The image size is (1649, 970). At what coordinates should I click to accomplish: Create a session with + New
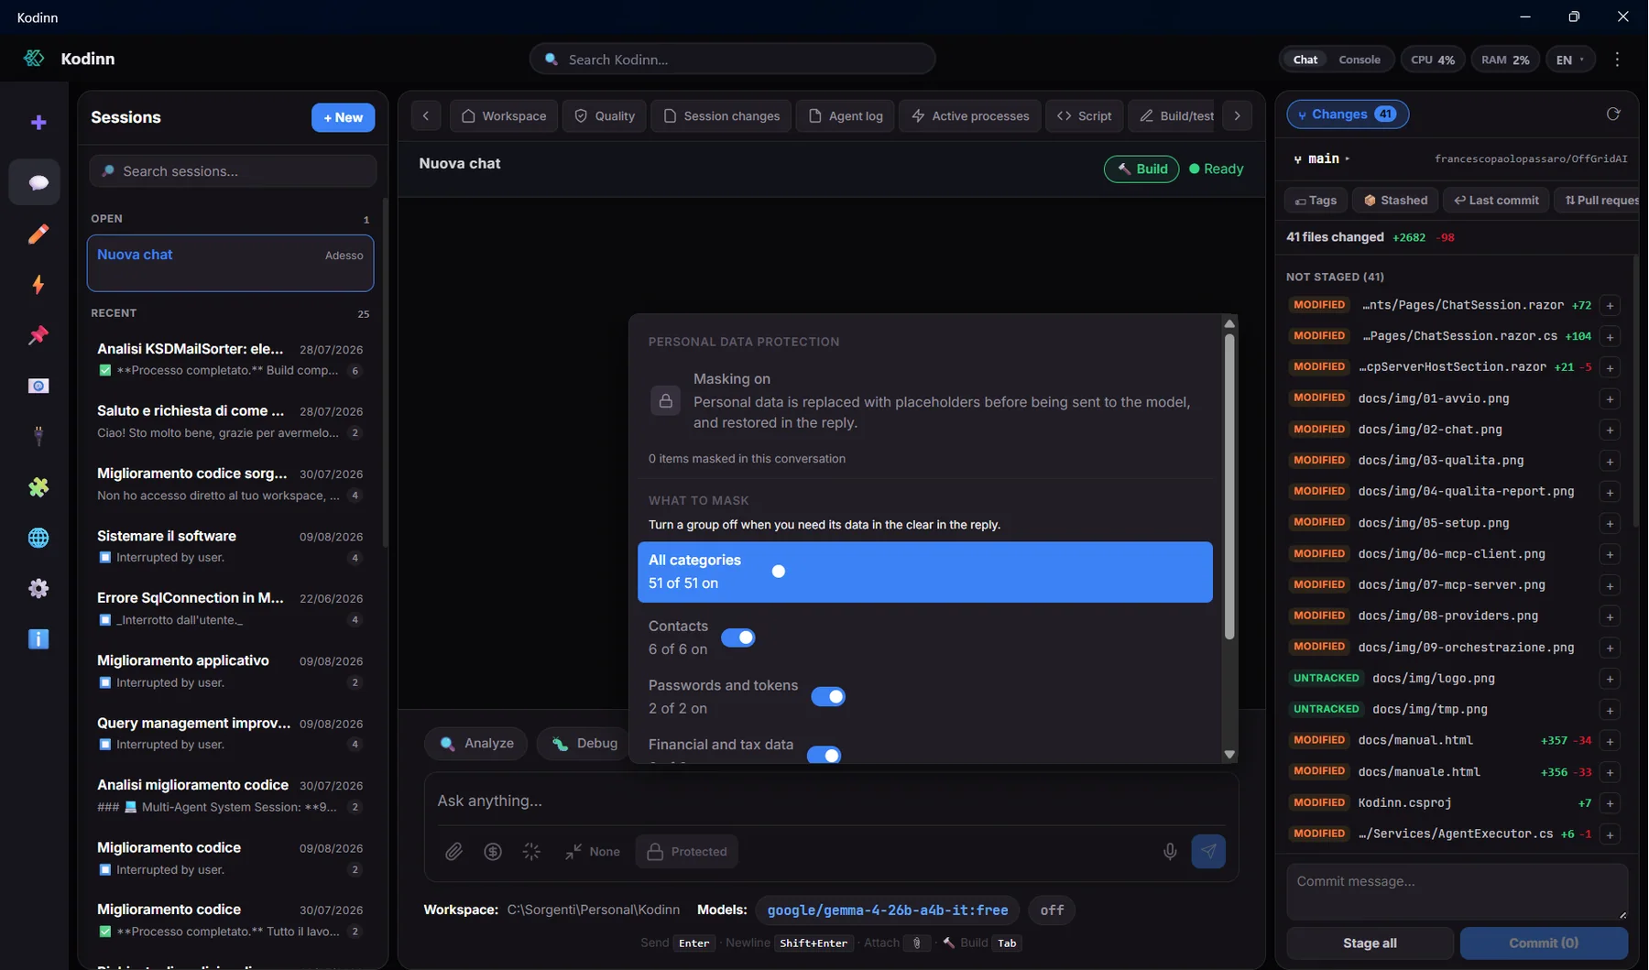coord(343,117)
